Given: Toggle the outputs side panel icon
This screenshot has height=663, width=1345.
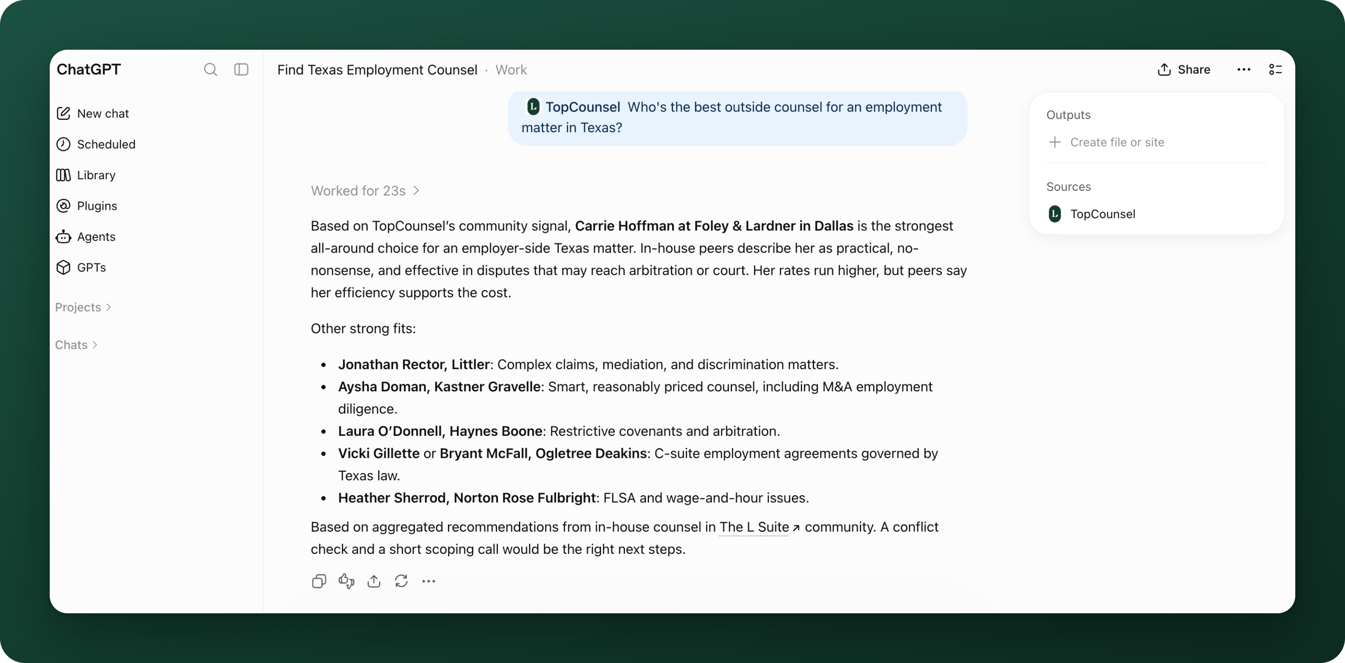Looking at the screenshot, I should click(x=1276, y=69).
